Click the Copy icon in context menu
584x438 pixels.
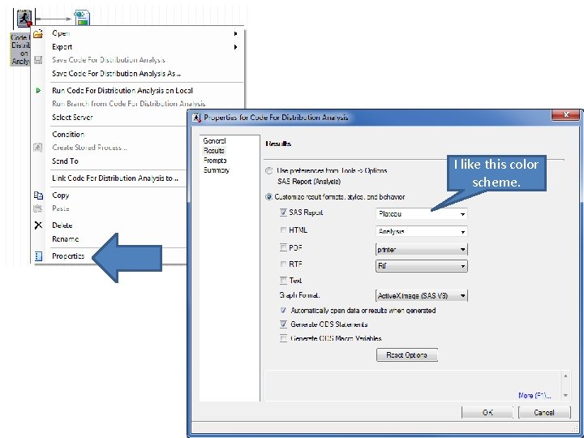click(38, 195)
